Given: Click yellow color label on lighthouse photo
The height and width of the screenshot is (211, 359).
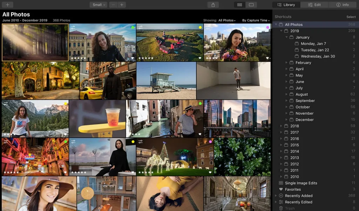Looking at the screenshot, I should pos(200,27).
